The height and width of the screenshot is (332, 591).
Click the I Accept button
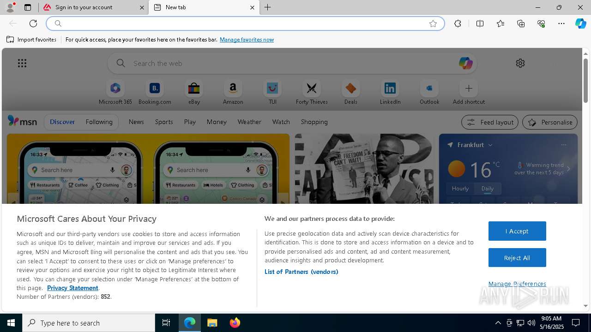coord(517,231)
